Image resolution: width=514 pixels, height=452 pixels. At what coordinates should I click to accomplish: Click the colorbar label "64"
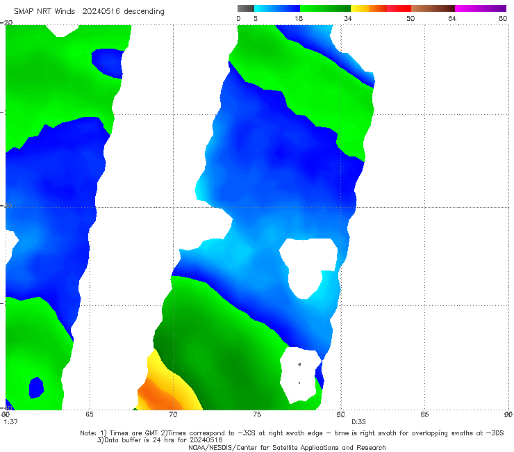coord(452,18)
